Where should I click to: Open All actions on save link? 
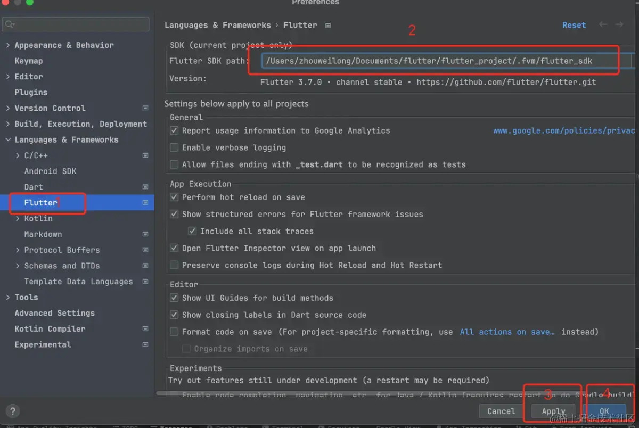(507, 332)
